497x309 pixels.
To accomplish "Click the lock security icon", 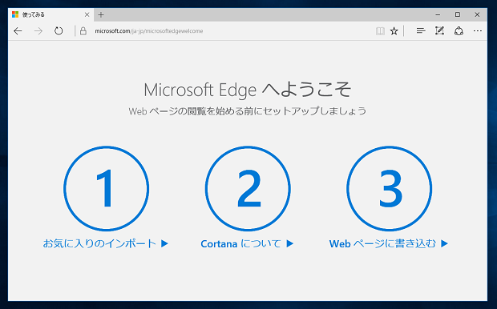I will point(83,31).
